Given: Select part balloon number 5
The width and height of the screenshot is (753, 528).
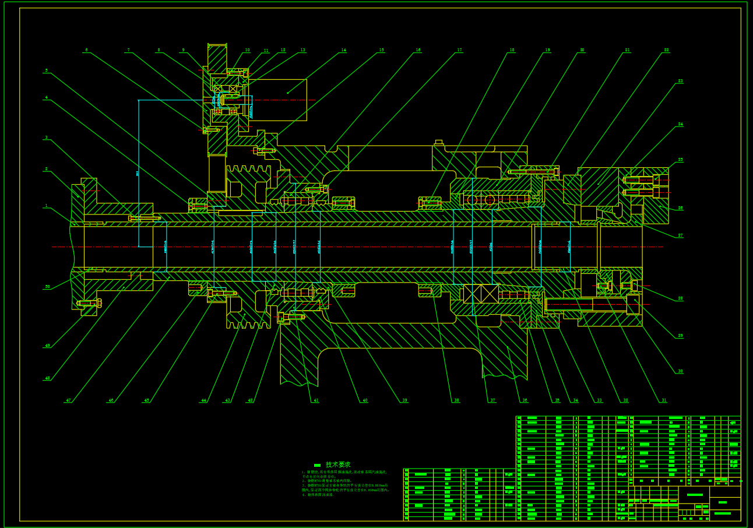Looking at the screenshot, I should tap(47, 71).
